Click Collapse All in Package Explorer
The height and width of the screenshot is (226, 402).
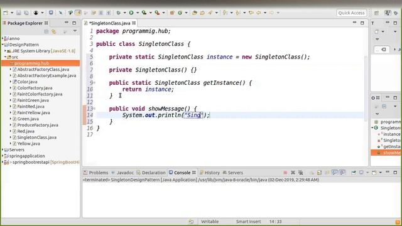tap(46, 31)
